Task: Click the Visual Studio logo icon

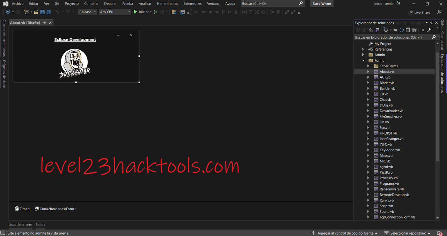Action: 5,4
